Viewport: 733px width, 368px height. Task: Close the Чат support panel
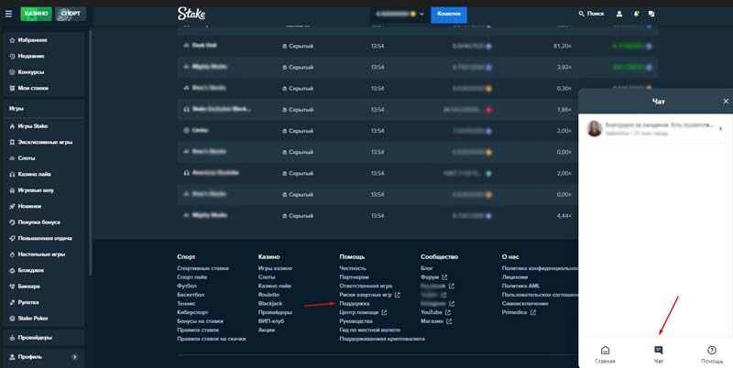[726, 101]
